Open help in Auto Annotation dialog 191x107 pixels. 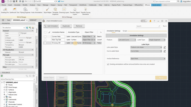[x=154, y=21]
